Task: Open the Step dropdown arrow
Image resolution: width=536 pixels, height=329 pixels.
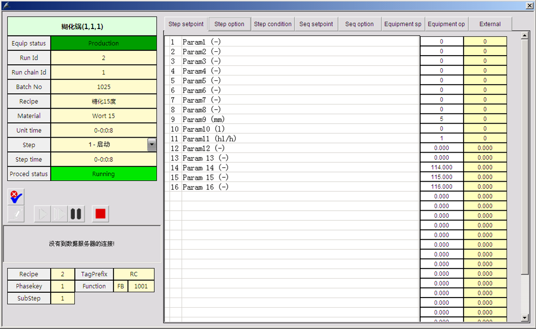Action: tap(152, 144)
